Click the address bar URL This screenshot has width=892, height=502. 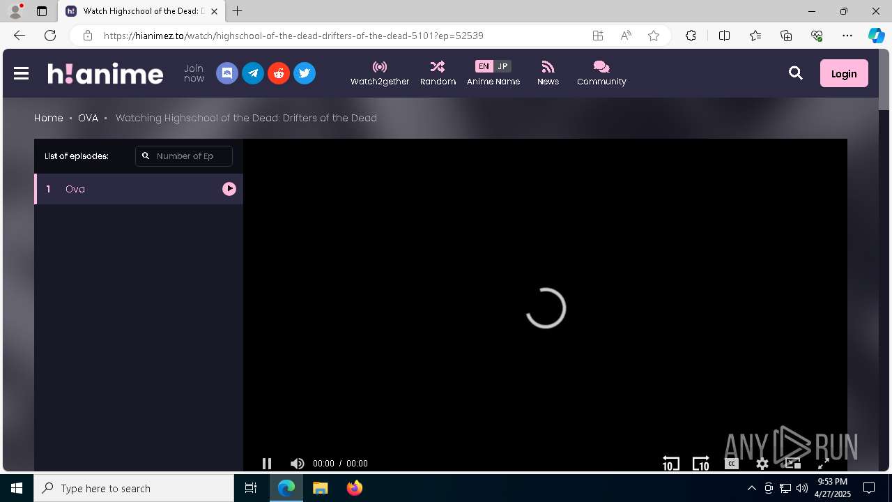(293, 36)
